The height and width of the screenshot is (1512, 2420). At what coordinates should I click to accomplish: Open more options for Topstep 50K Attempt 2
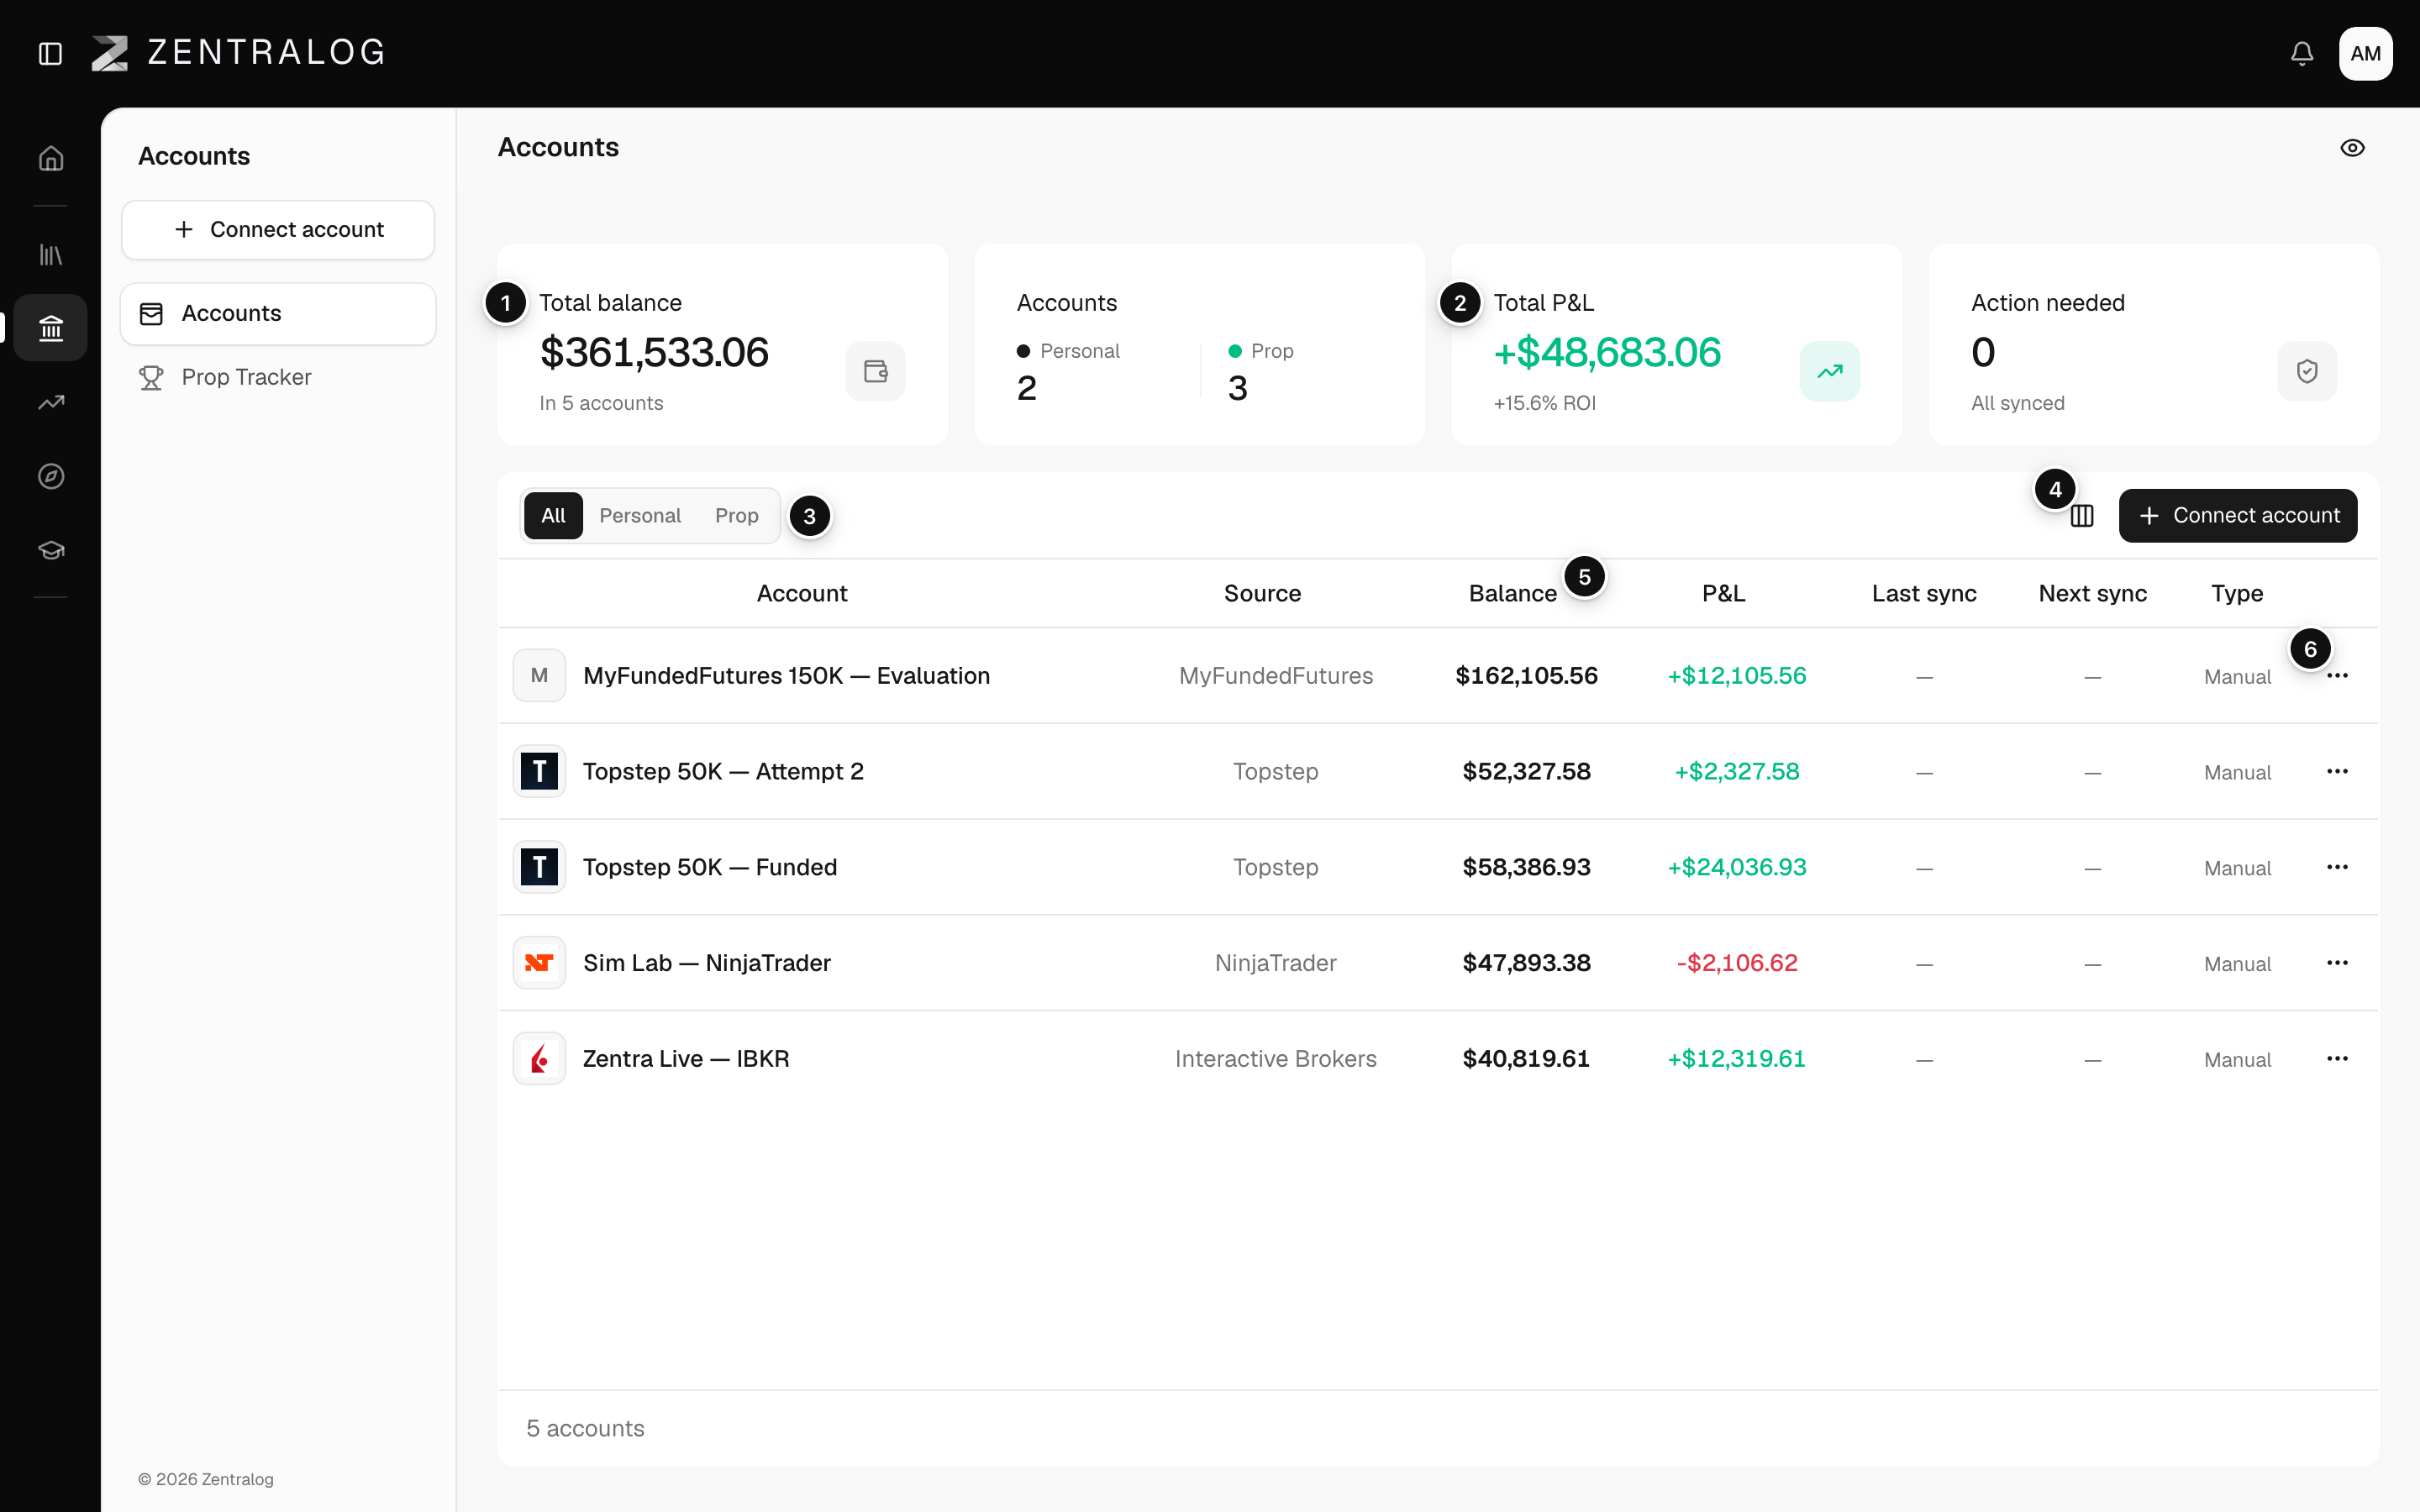pos(2337,772)
